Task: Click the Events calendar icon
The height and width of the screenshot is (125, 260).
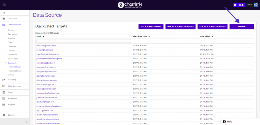Action: click(x=4, y=92)
